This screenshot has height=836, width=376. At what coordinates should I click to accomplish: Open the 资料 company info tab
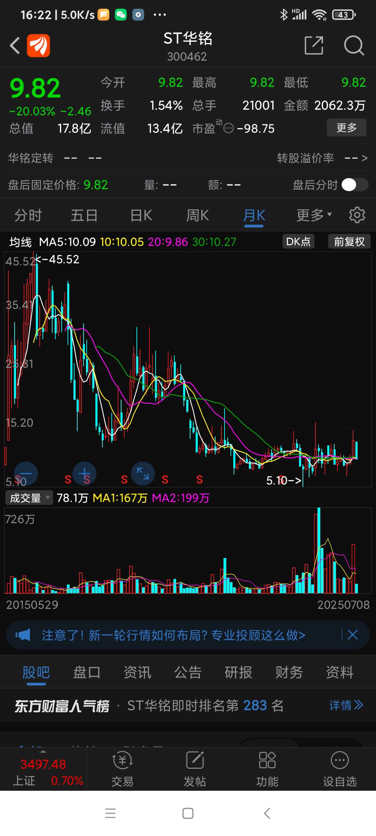[x=340, y=672]
